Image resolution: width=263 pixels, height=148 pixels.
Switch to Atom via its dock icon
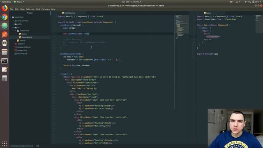pyautogui.click(x=5, y=25)
